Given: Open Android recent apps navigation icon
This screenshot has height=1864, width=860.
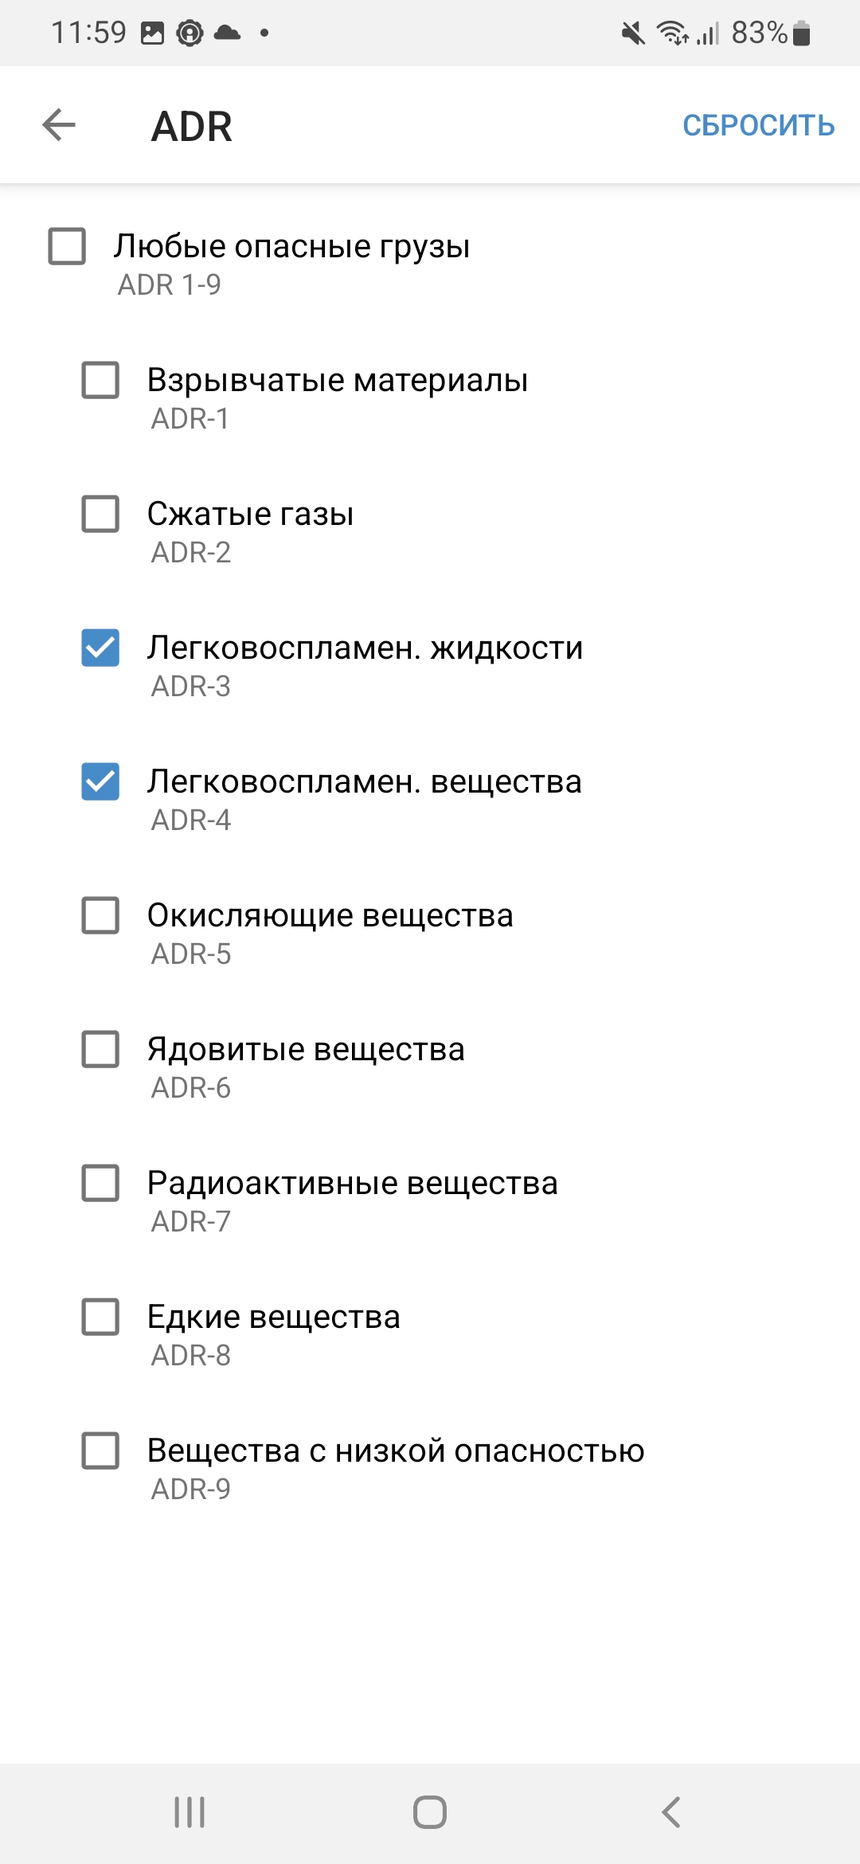Looking at the screenshot, I should [190, 1812].
